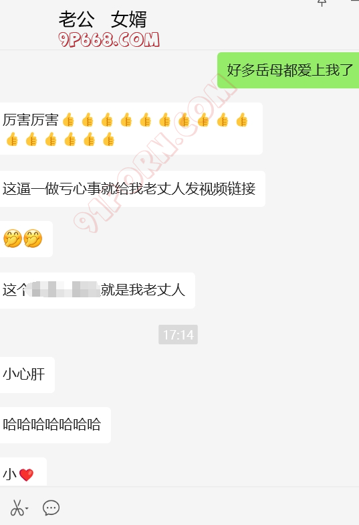This screenshot has height=525, width=359.
Task: Click the last thumbs-up emoji on the second row
Action: point(108,139)
